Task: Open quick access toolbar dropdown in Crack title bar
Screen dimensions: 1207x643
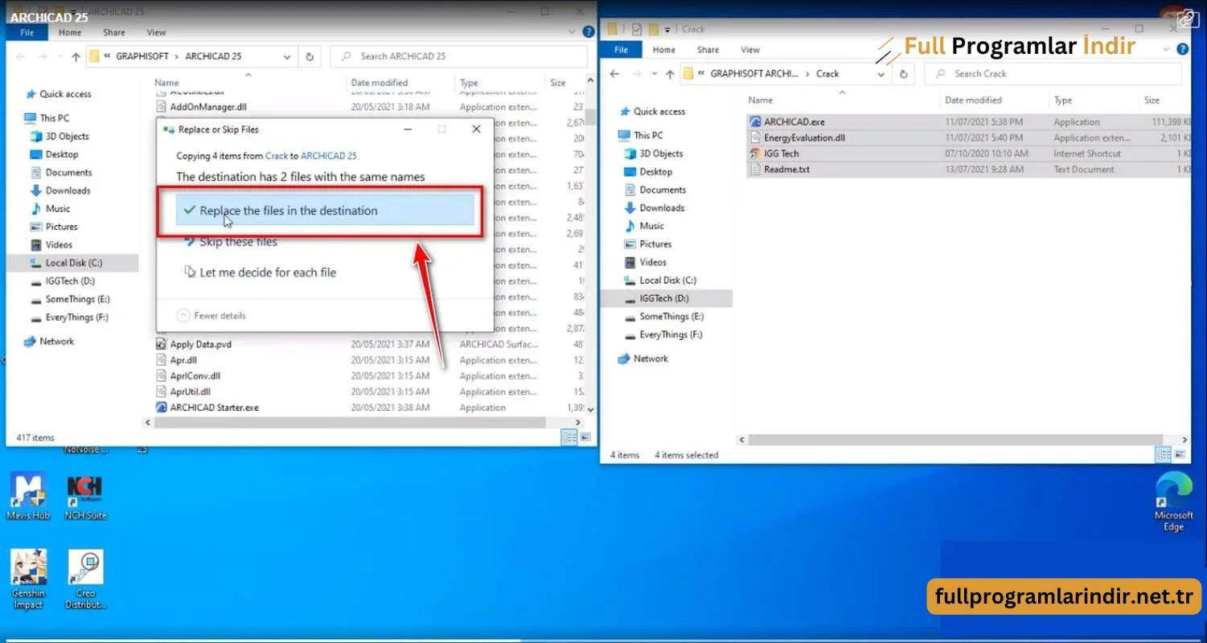Action: point(667,30)
